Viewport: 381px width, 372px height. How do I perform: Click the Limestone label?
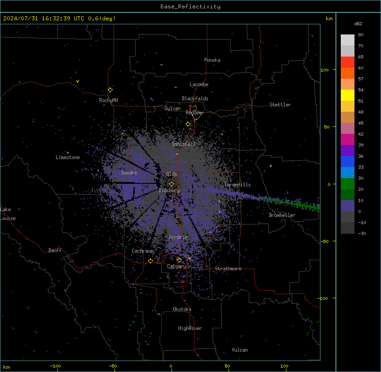tap(68, 157)
